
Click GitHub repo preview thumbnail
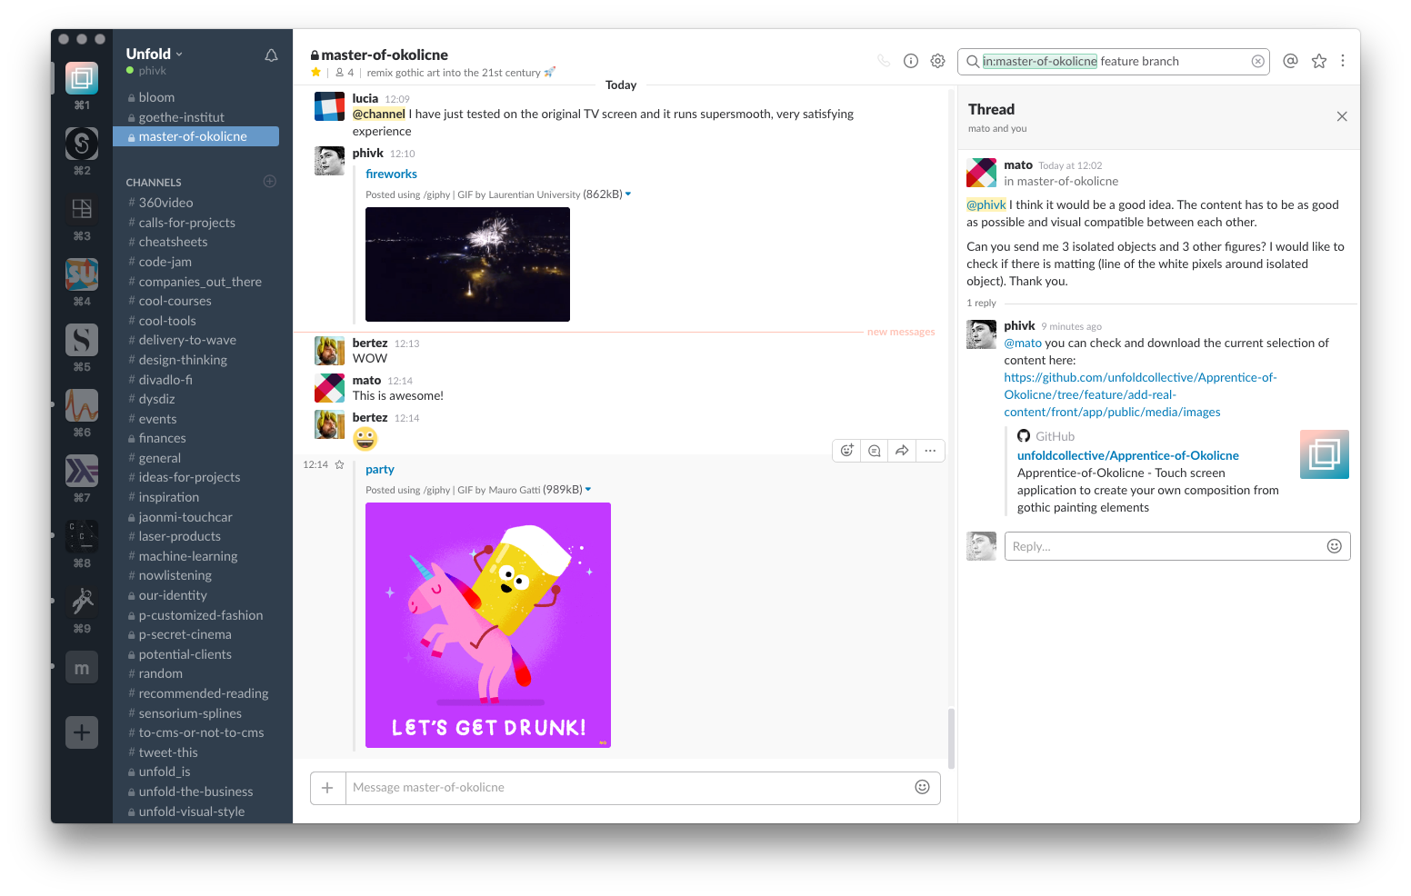[x=1325, y=454]
